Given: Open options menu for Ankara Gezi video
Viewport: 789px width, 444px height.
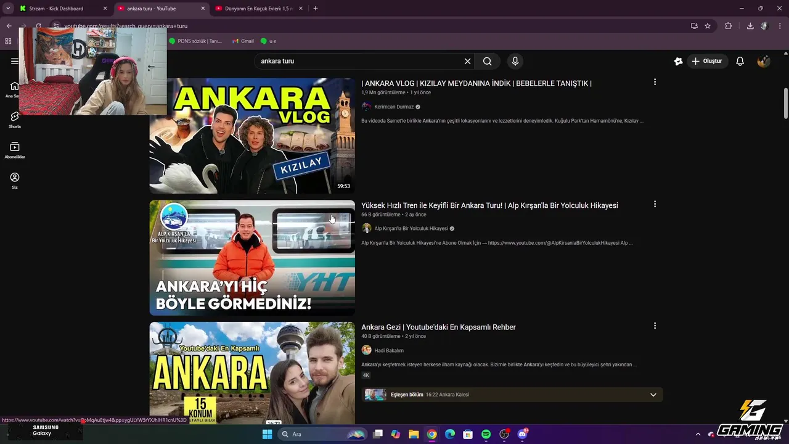Looking at the screenshot, I should tap(655, 326).
